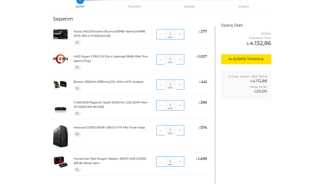
Task: Click quantity field of Kioxia SSD
Action: click(170, 34)
